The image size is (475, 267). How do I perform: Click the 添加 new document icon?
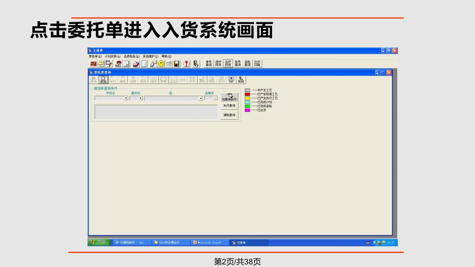[x=103, y=80]
